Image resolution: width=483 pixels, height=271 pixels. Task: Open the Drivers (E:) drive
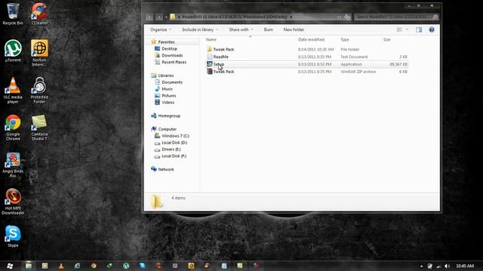click(x=171, y=149)
